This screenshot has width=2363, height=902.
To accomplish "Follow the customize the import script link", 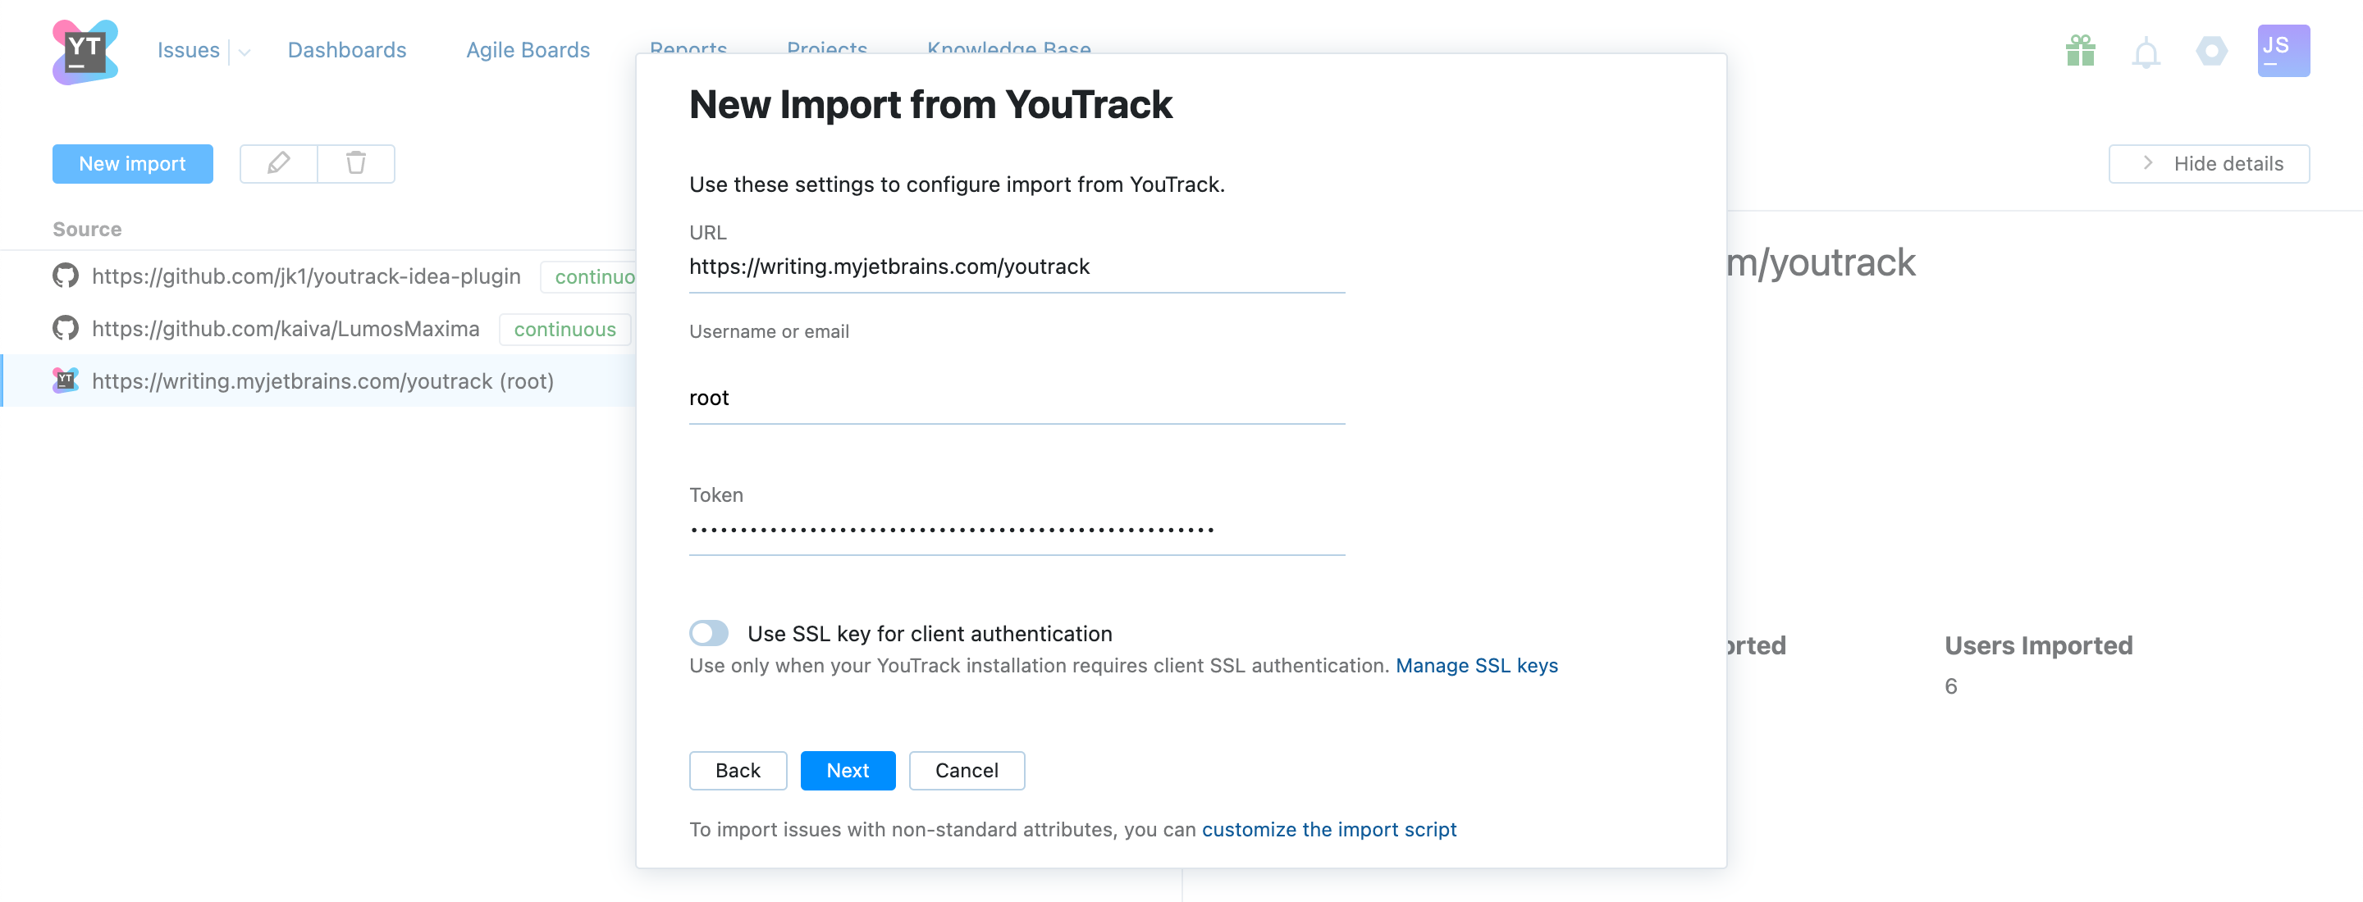I will pos(1328,830).
